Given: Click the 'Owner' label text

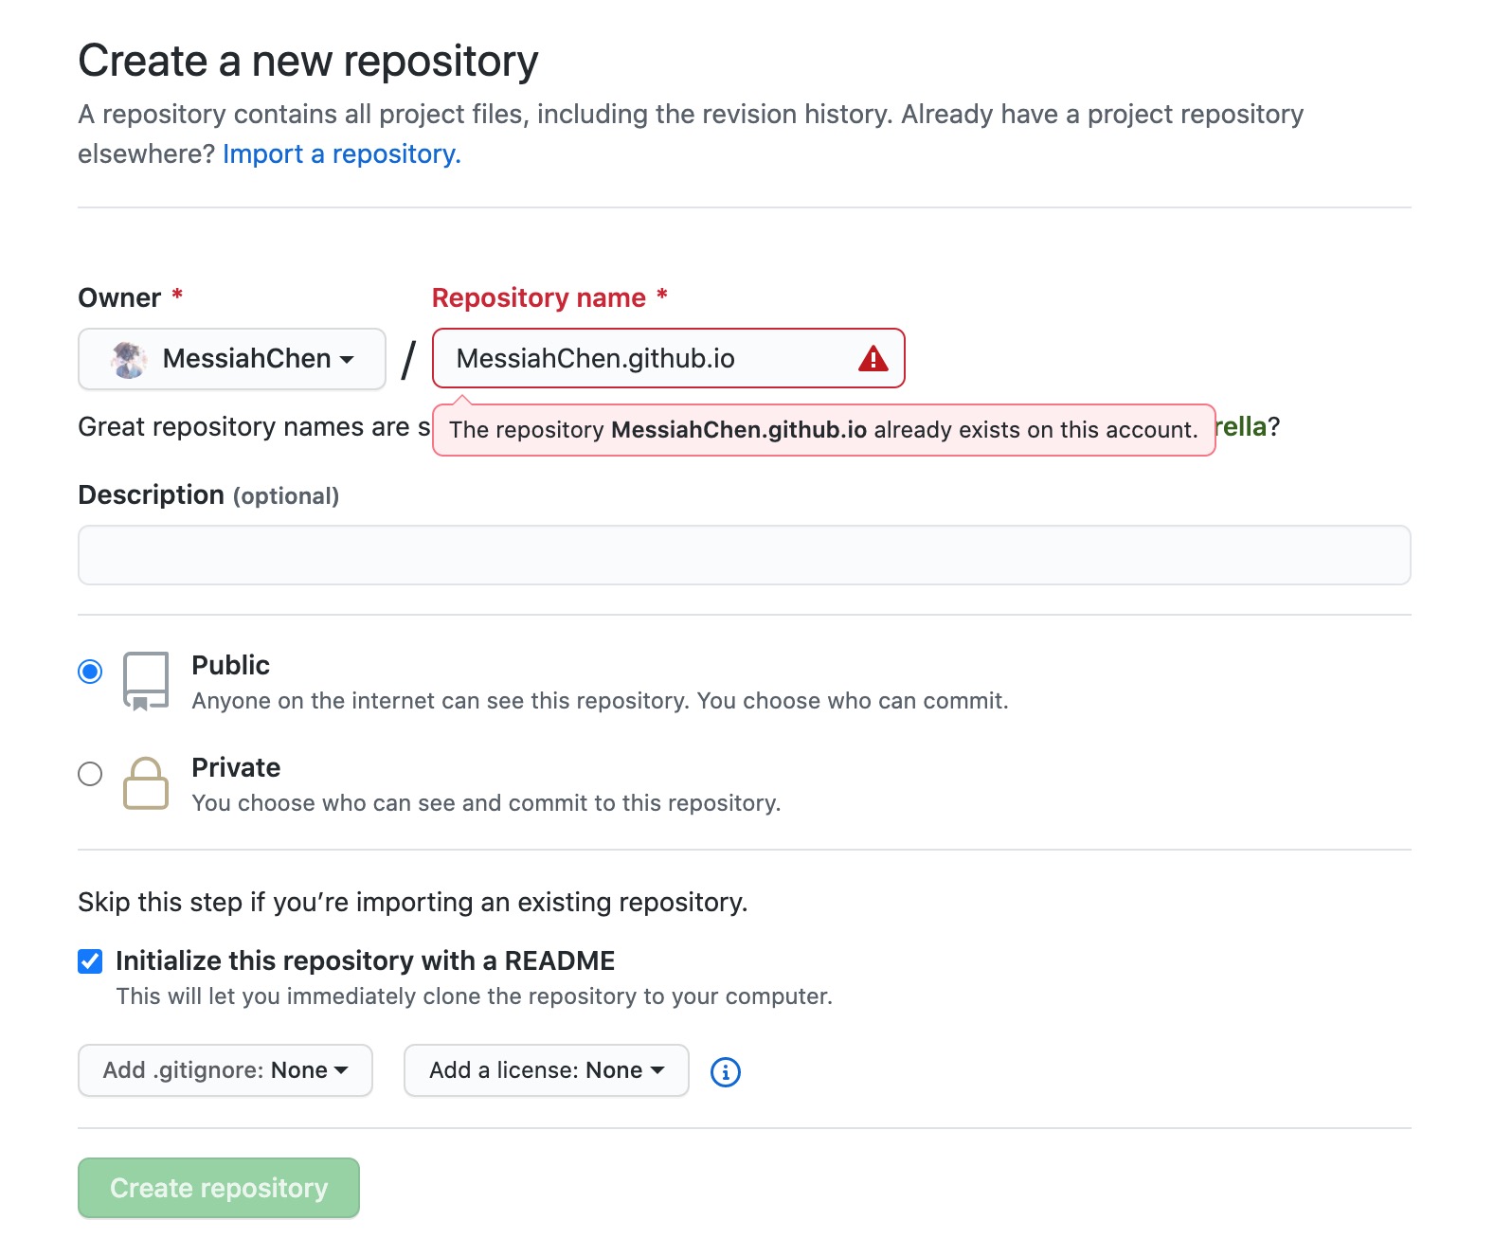Looking at the screenshot, I should pos(119,298).
